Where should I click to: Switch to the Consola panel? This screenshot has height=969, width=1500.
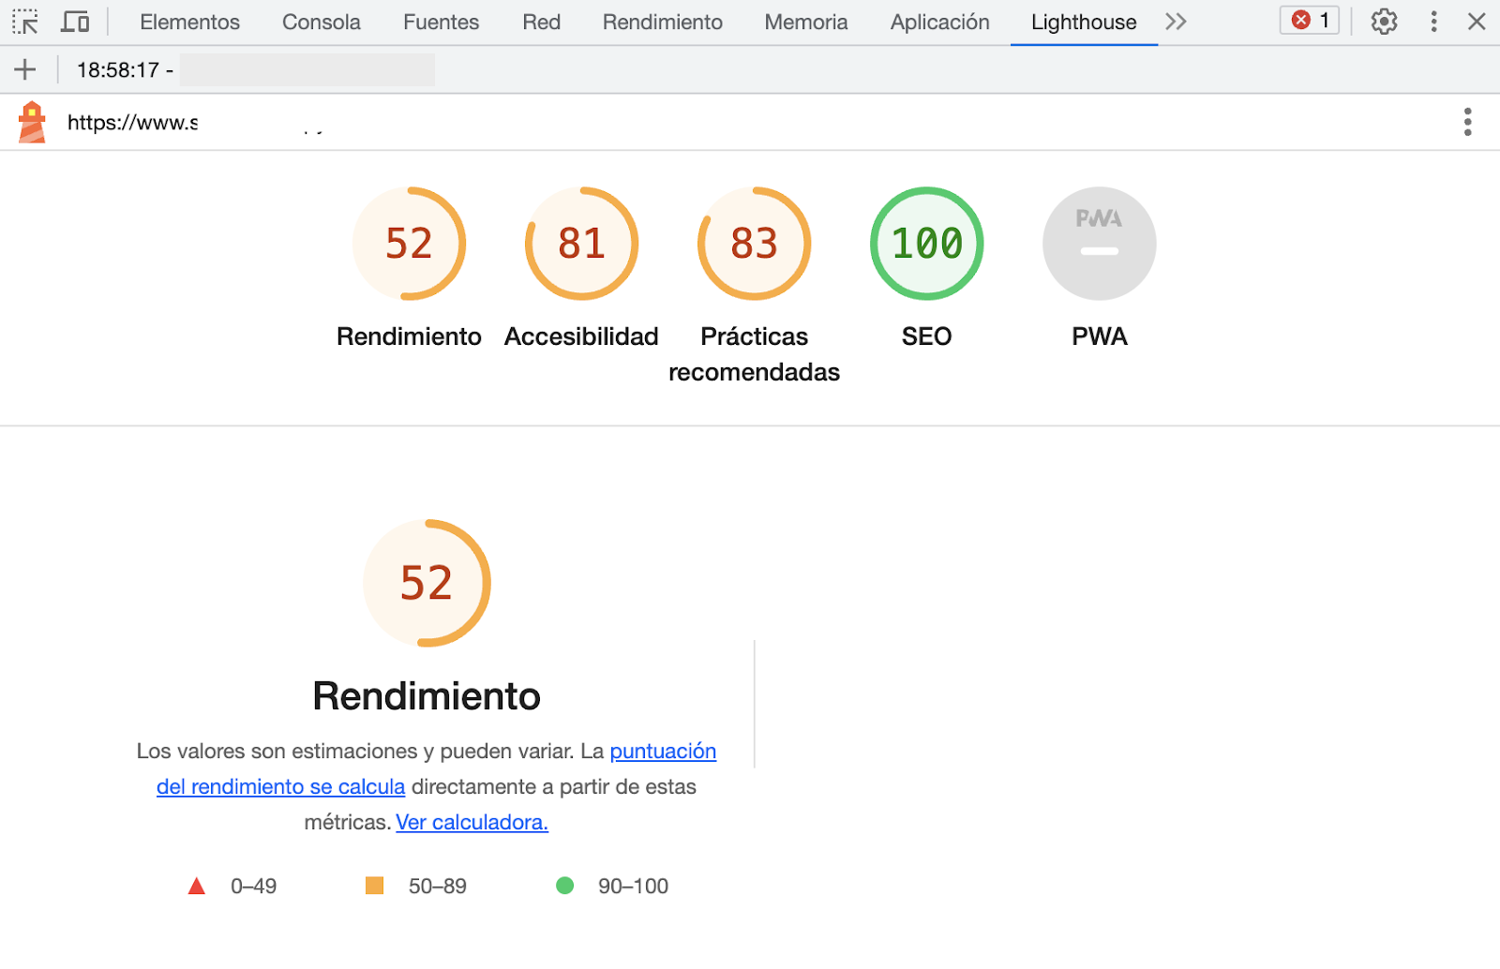(320, 22)
